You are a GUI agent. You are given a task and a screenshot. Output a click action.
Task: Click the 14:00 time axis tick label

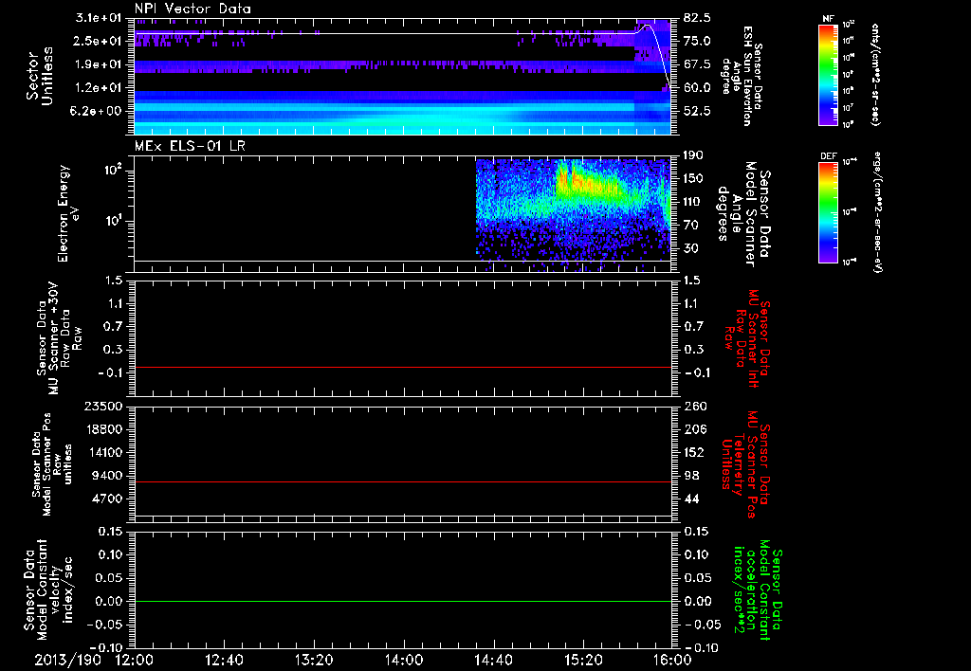403,660
